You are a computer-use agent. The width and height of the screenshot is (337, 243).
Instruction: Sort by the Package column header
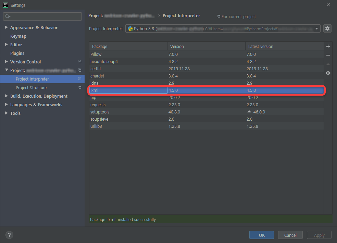pyautogui.click(x=128, y=46)
